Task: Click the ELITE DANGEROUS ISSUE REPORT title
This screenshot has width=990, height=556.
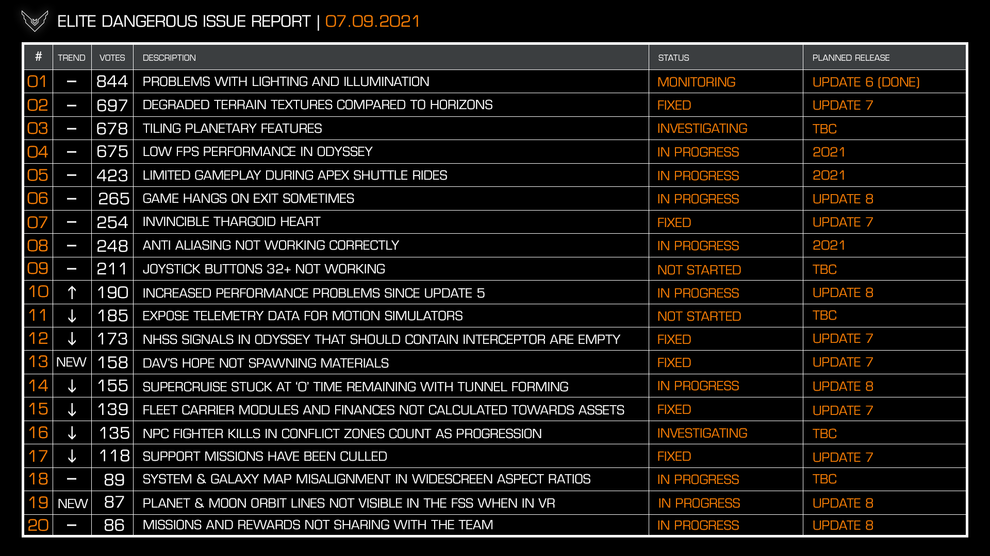Action: (184, 21)
